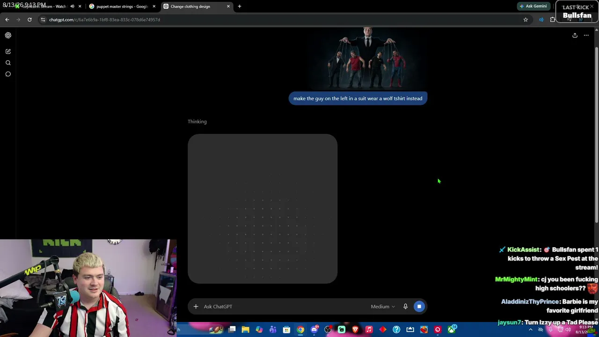
Task: Show hidden system tray icons chevron
Action: tap(530, 330)
